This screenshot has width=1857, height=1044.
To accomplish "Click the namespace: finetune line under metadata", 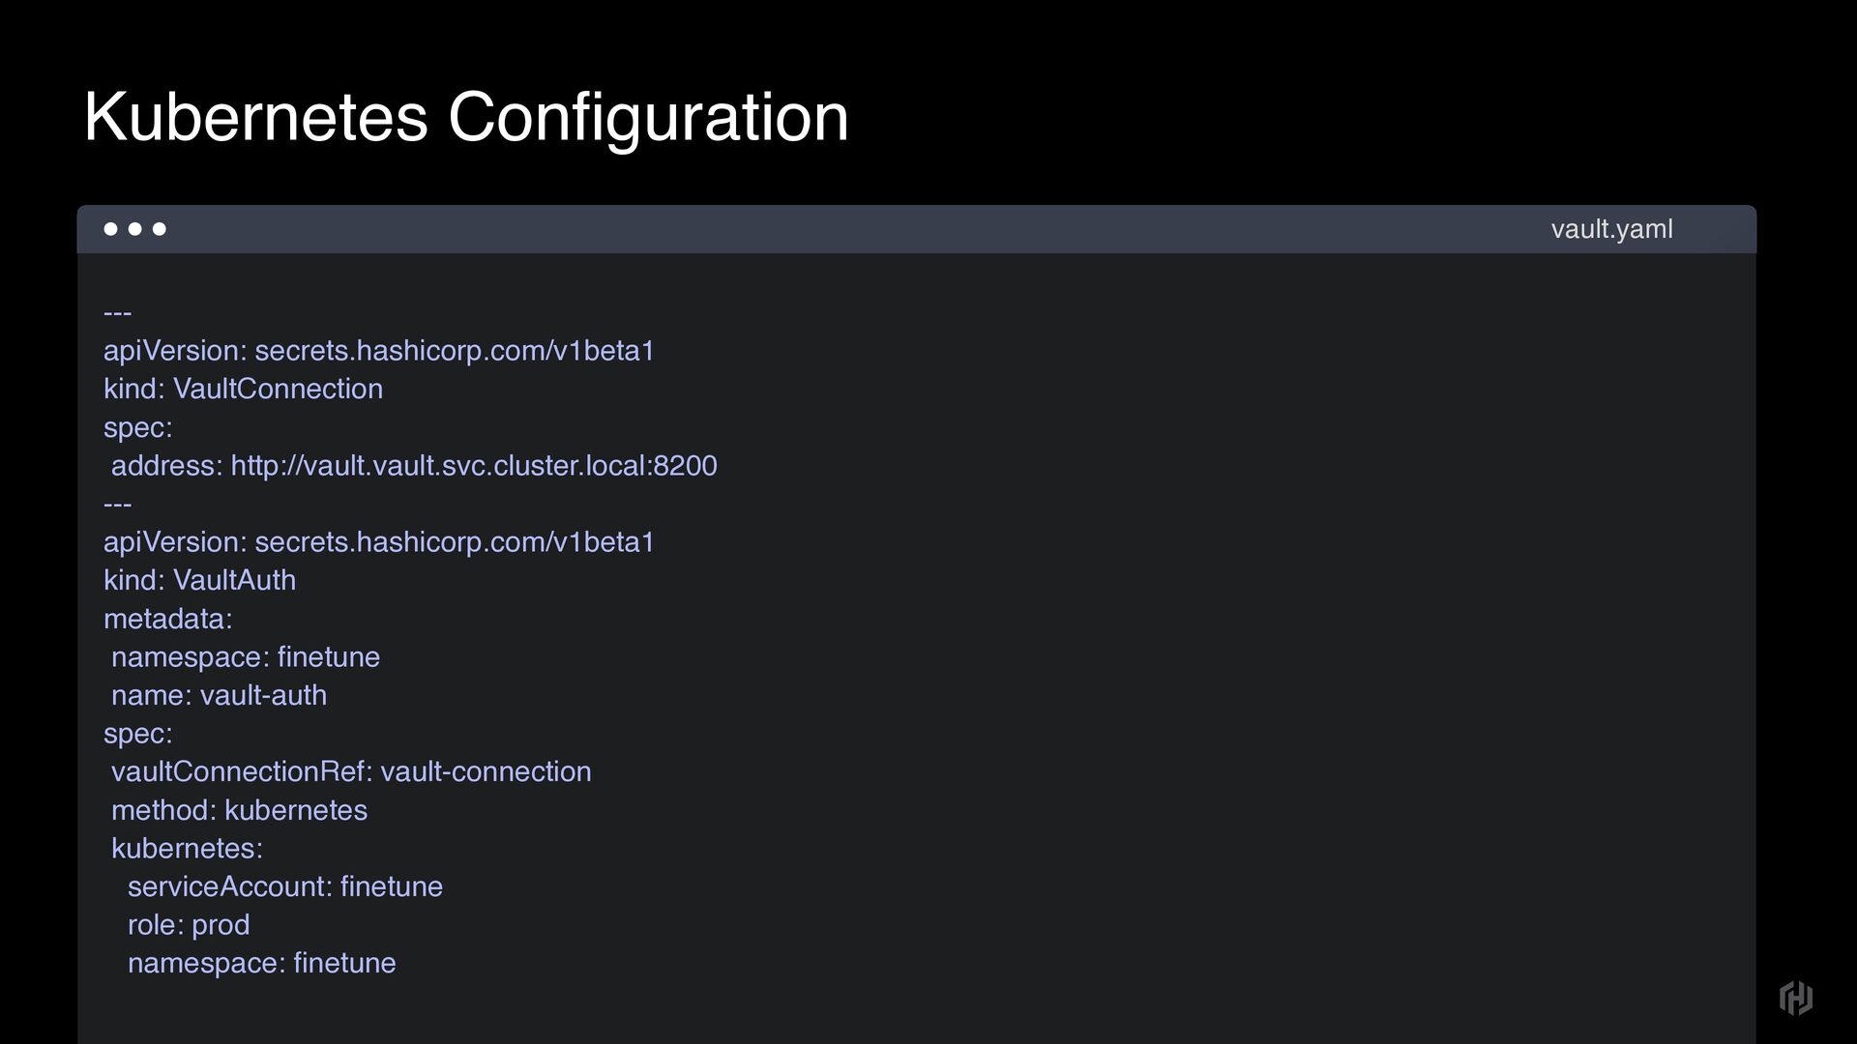I will [245, 657].
